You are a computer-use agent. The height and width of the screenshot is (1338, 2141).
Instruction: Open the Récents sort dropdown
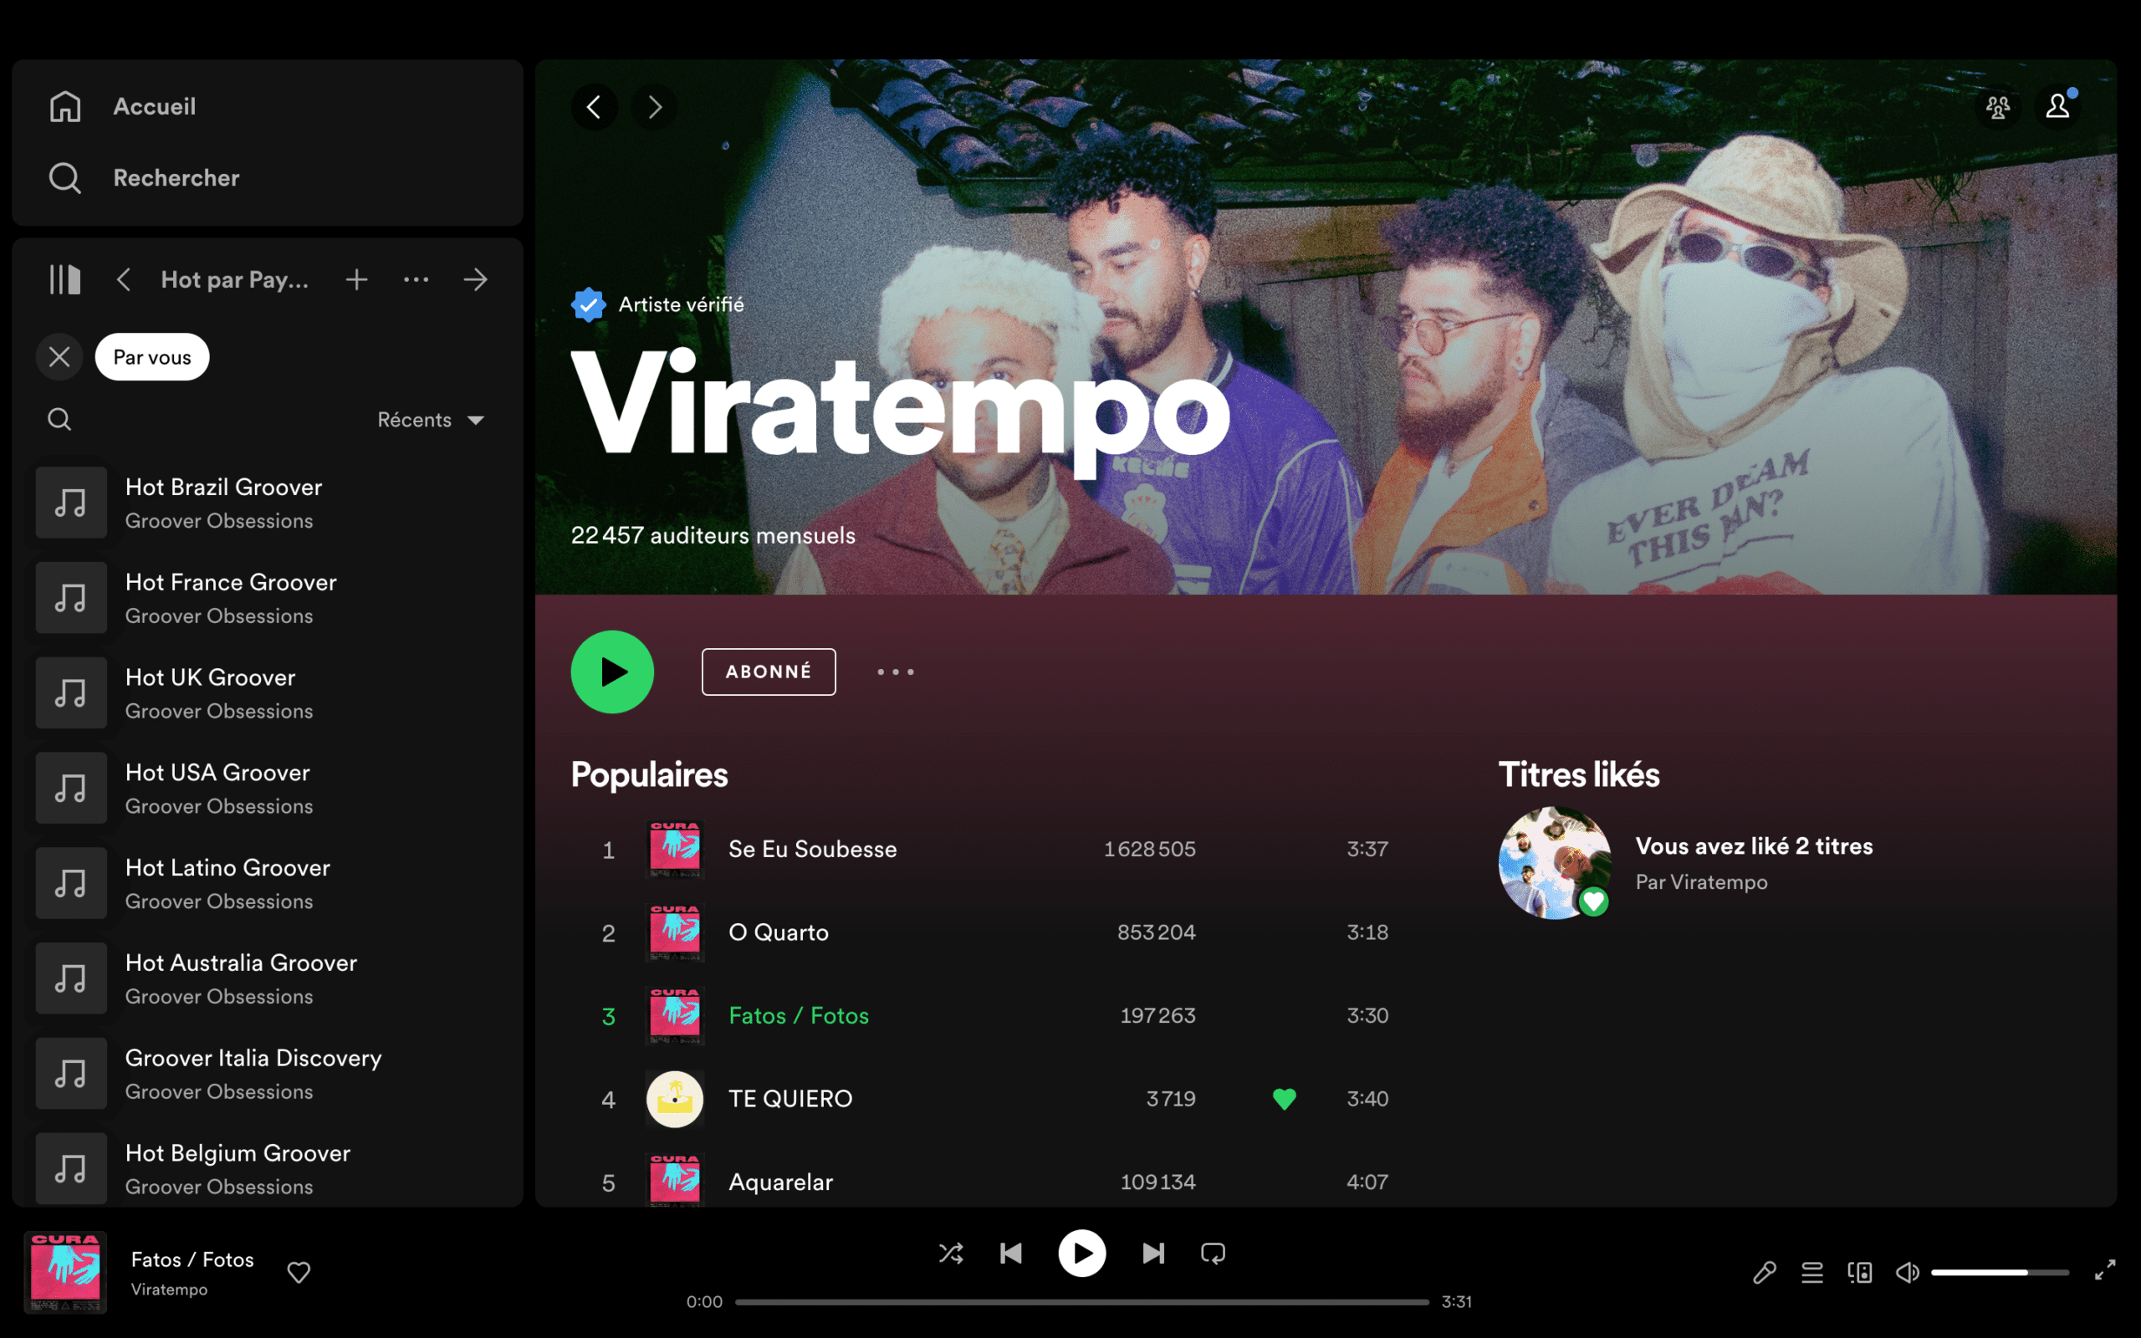pos(431,420)
